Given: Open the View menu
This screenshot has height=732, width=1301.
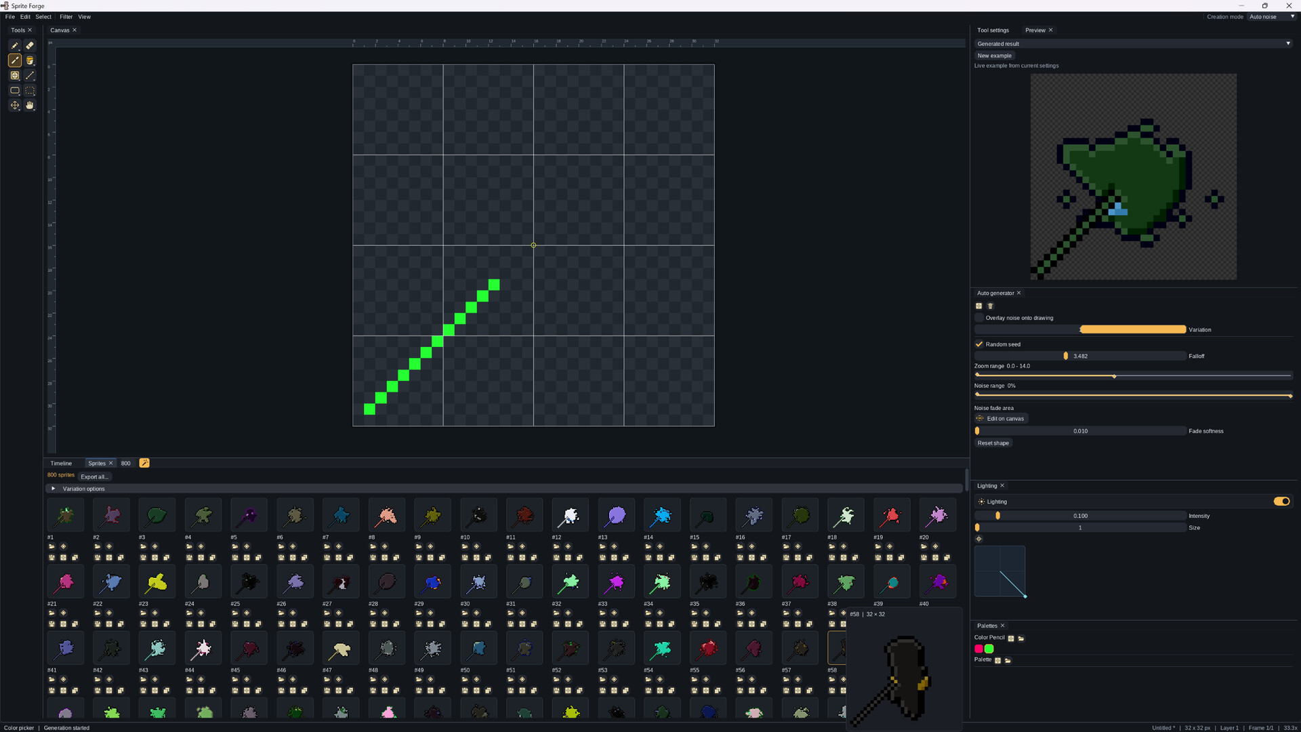Looking at the screenshot, I should 84,17.
